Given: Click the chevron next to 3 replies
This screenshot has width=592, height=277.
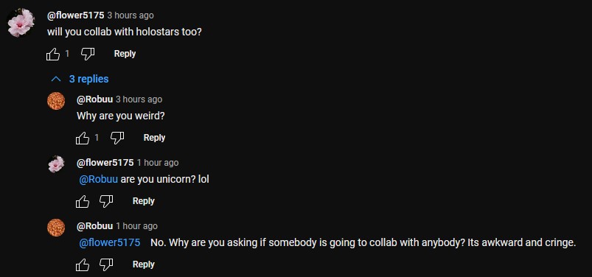Looking at the screenshot, I should click(x=56, y=79).
